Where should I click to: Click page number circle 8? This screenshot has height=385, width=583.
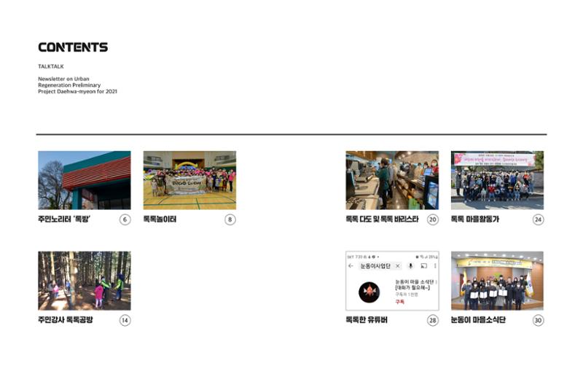tap(230, 219)
